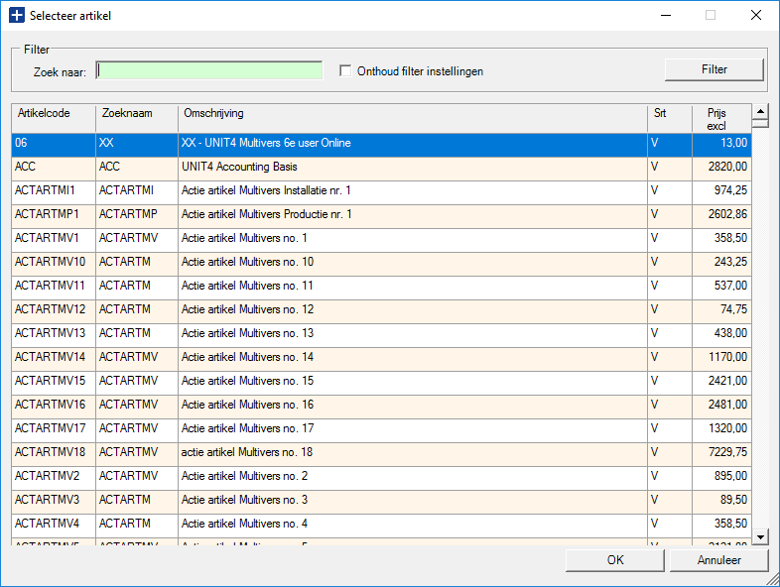Minimize the Selecteer artikel window
The image size is (780, 587).
pyautogui.click(x=666, y=16)
